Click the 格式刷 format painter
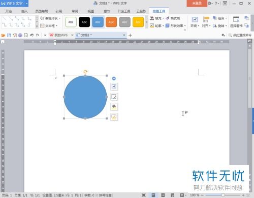Screen dimensions: 254x198 173,18
